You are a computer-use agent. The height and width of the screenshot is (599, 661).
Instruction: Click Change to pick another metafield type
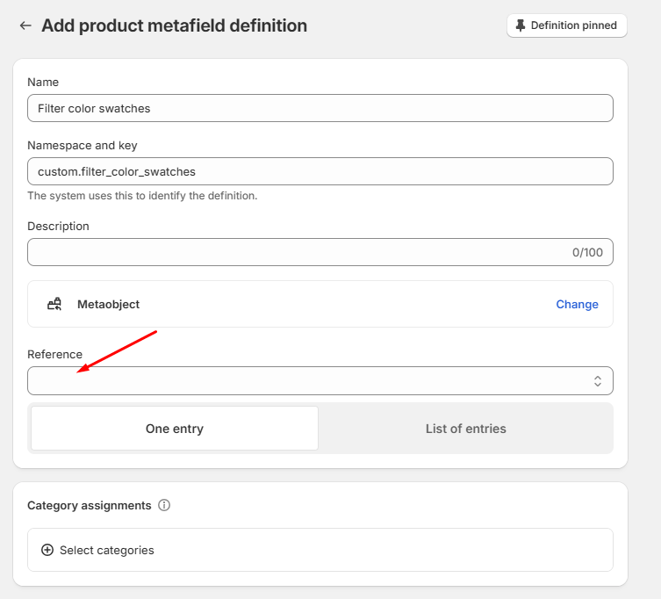tap(577, 304)
